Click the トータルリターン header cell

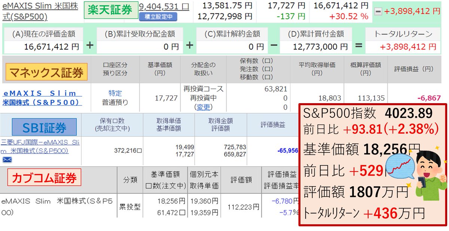click(x=403, y=34)
